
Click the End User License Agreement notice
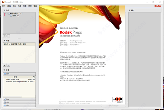(x=83, y=102)
